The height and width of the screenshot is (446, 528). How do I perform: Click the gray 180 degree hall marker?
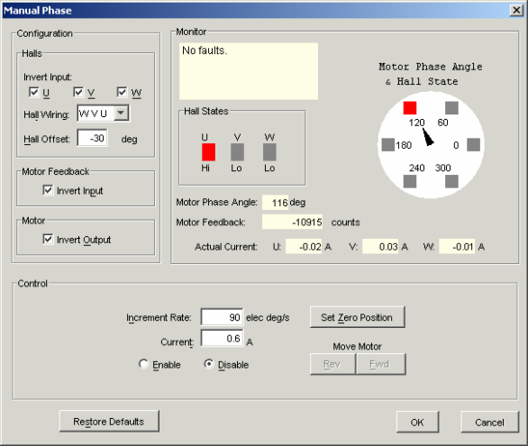(x=388, y=145)
